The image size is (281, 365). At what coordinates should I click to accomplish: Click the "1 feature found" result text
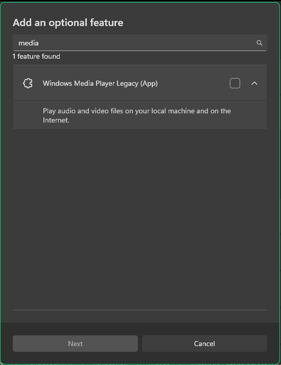tap(36, 56)
